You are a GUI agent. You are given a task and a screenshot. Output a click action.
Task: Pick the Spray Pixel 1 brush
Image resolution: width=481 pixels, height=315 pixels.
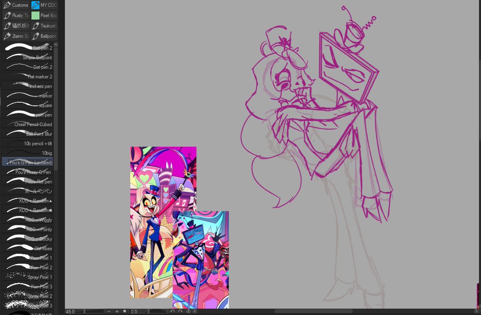[27, 277]
